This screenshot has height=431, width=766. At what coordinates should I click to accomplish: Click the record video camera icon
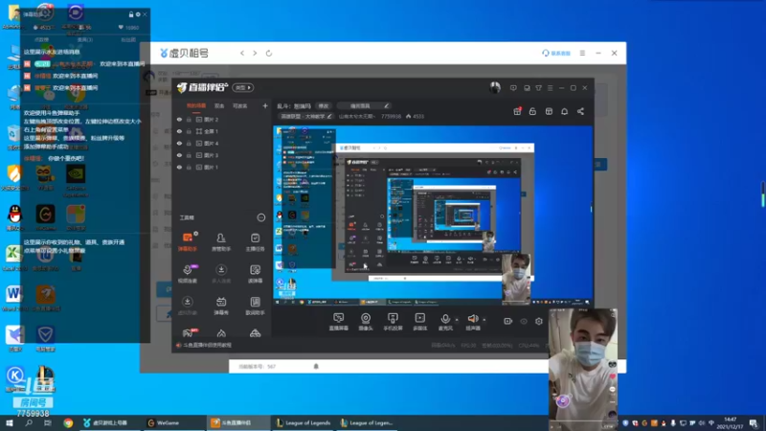pos(508,321)
